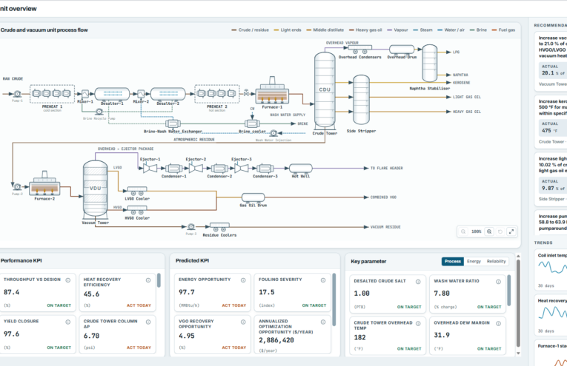
Task: Show info for Crude Tower Column ΔP
Action: [148, 322]
